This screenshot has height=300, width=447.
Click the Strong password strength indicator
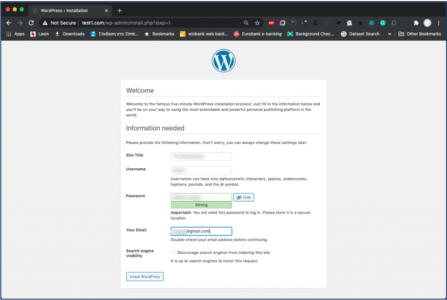pyautogui.click(x=201, y=205)
